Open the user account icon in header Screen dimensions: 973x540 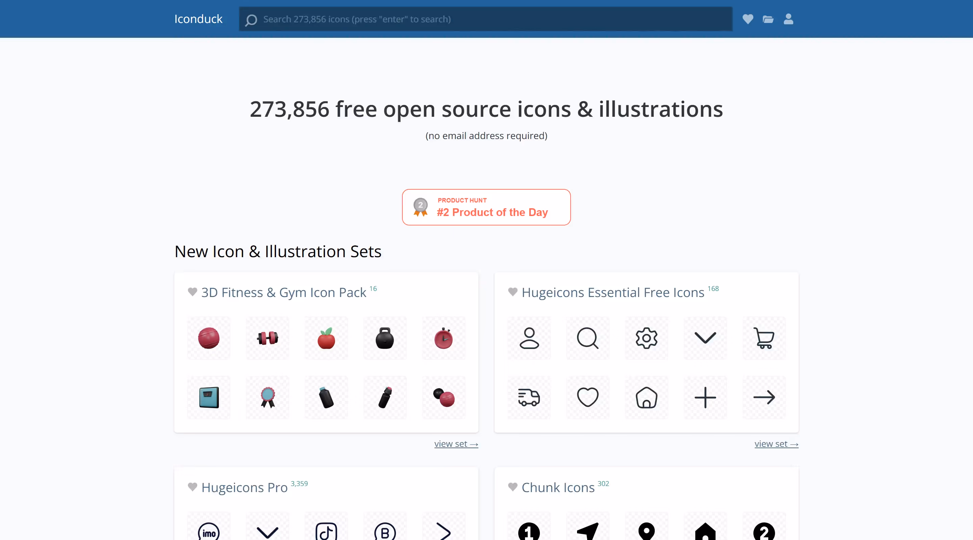point(788,19)
